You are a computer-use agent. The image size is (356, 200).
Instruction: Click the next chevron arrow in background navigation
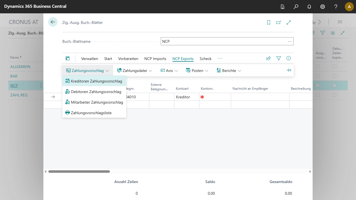[x=320, y=22]
